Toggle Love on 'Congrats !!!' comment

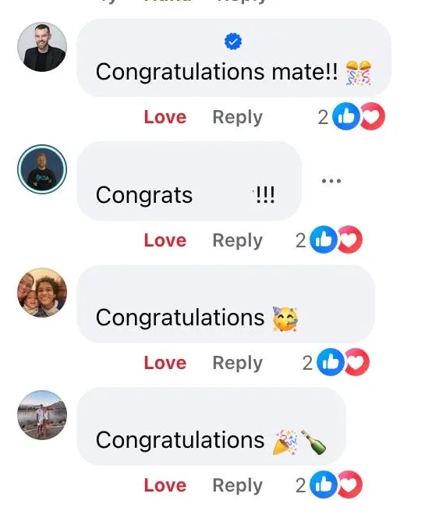tap(165, 240)
